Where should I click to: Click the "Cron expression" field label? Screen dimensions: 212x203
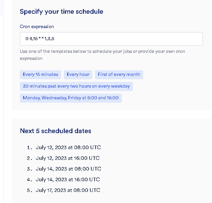pos(37,26)
